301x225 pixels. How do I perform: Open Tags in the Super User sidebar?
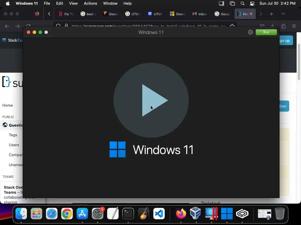click(13, 135)
